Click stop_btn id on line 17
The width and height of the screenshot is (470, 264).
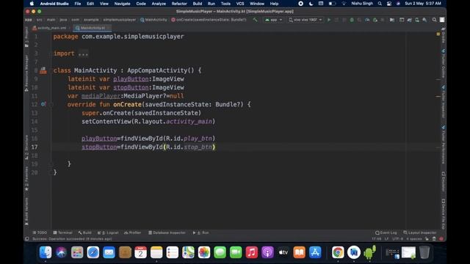click(x=198, y=147)
